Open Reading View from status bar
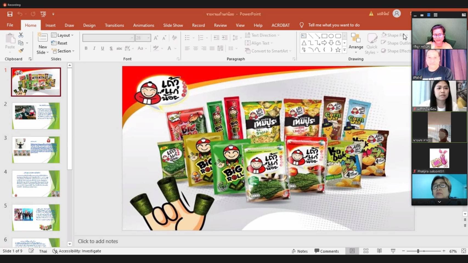Image resolution: width=468 pixels, height=263 pixels. (x=379, y=251)
